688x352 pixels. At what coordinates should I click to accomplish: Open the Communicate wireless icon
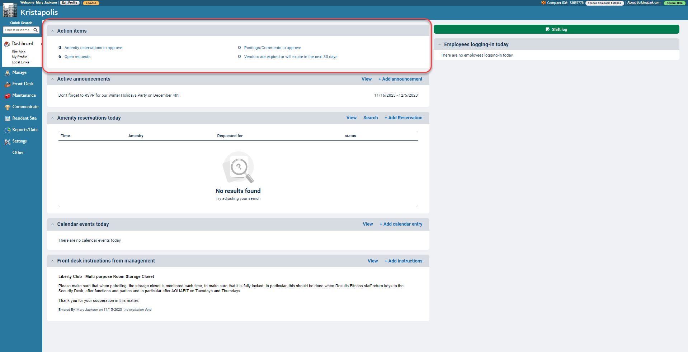7,107
